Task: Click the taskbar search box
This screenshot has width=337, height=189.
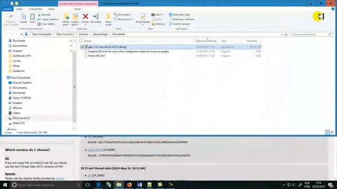Action: (x=46, y=185)
